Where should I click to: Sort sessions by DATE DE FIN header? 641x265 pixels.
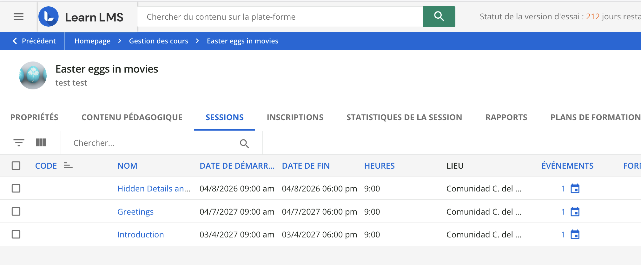click(x=306, y=166)
